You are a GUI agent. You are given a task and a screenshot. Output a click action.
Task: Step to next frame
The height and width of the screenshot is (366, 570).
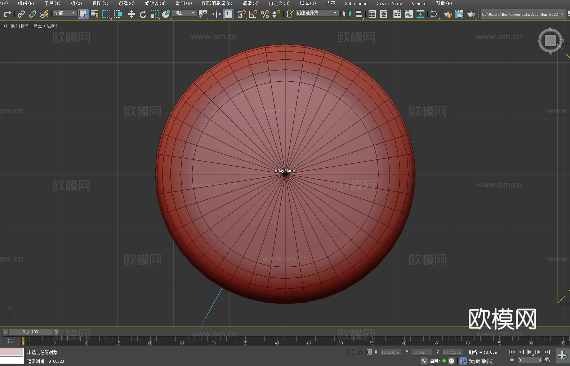point(538,352)
